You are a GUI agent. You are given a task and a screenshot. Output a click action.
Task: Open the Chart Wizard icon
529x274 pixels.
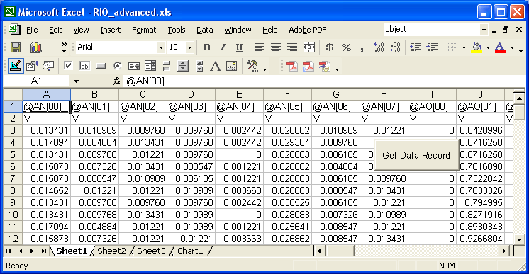click(35, 47)
